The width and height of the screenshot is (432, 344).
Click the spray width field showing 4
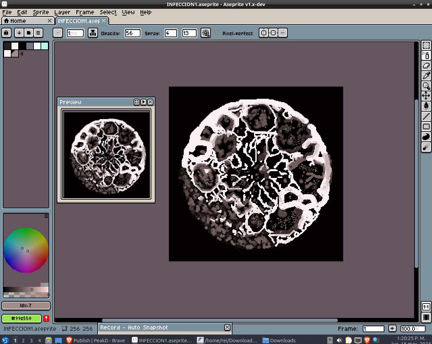coord(171,33)
